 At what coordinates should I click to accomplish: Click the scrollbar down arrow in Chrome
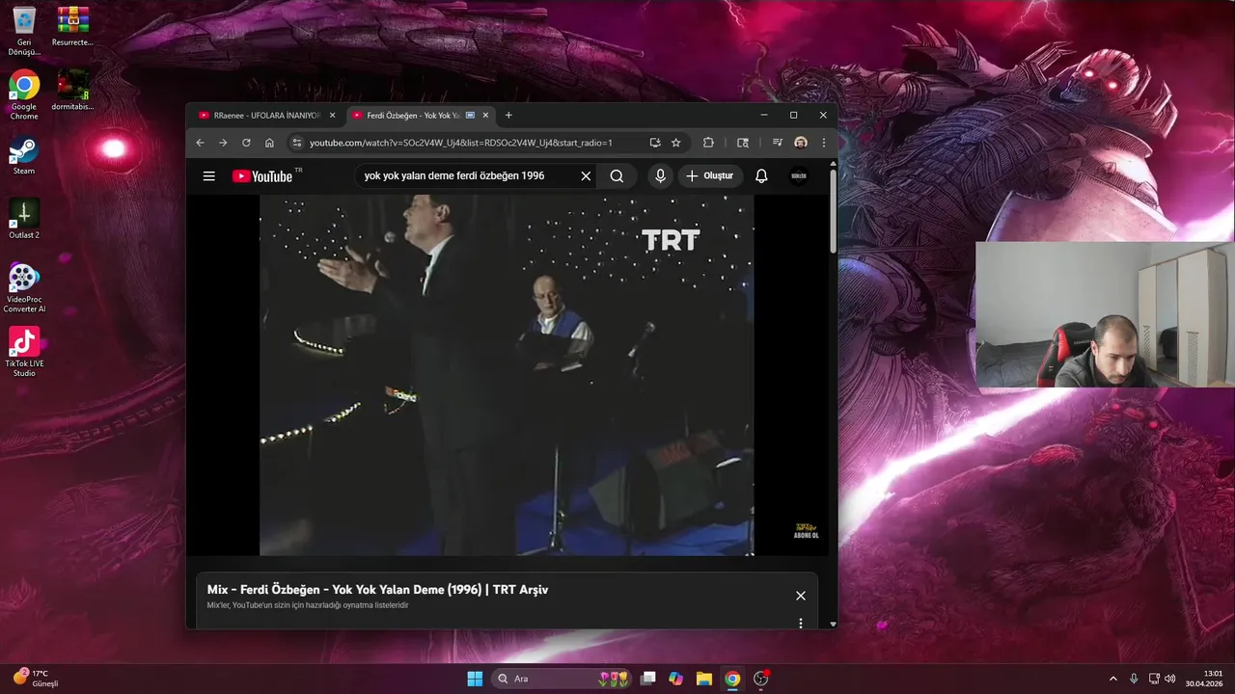pyautogui.click(x=833, y=624)
